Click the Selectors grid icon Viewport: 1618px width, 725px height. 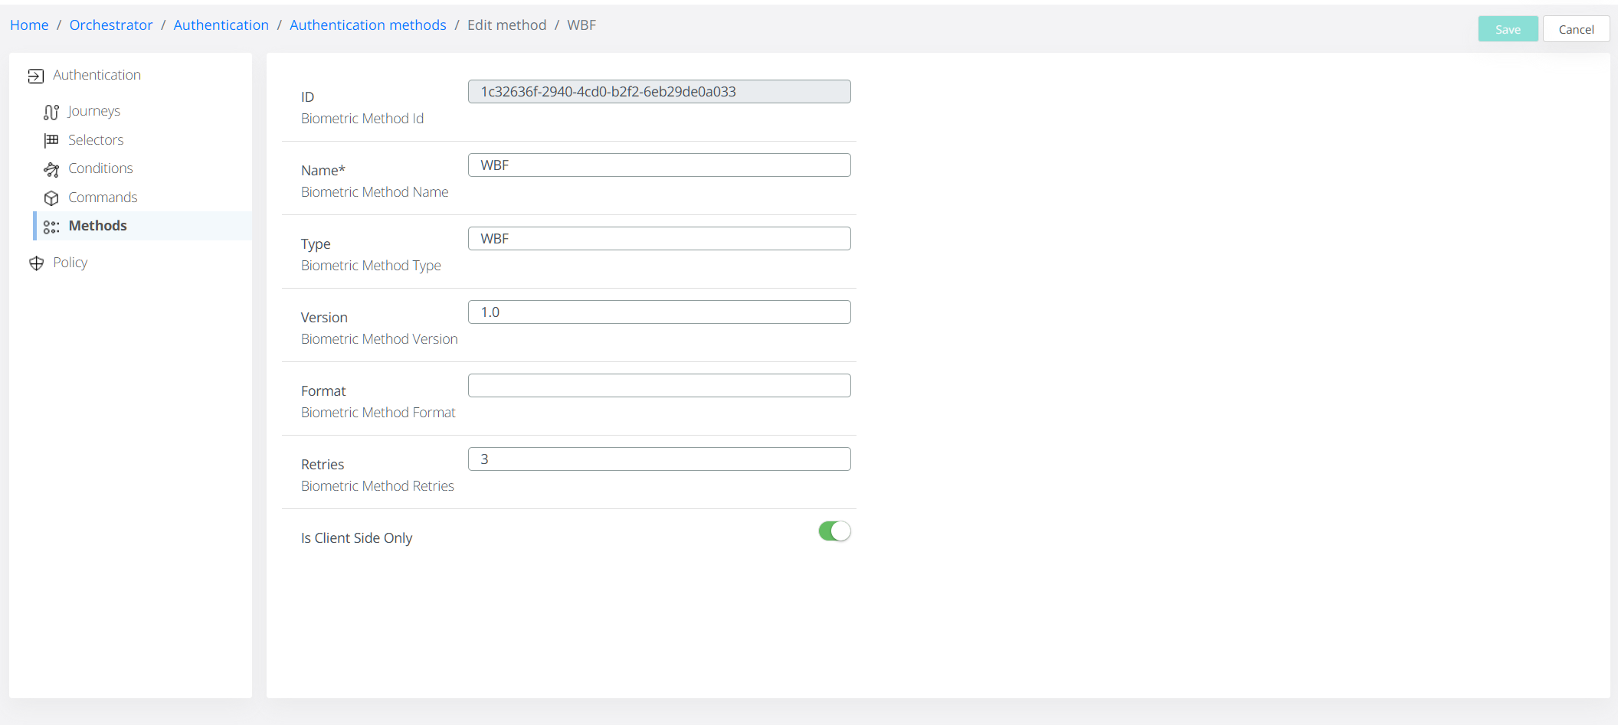pyautogui.click(x=51, y=140)
